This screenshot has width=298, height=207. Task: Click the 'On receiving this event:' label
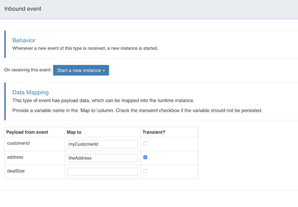28,70
